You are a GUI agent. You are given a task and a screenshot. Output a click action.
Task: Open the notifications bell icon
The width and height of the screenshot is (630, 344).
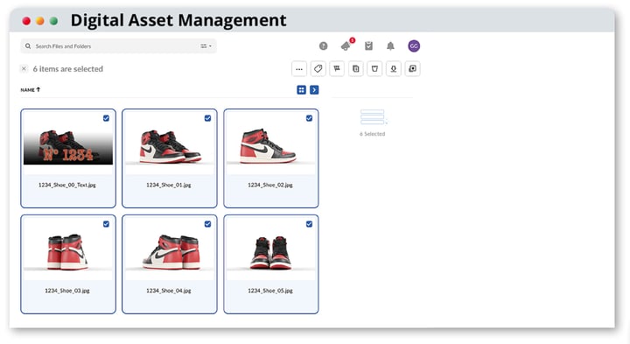click(390, 46)
